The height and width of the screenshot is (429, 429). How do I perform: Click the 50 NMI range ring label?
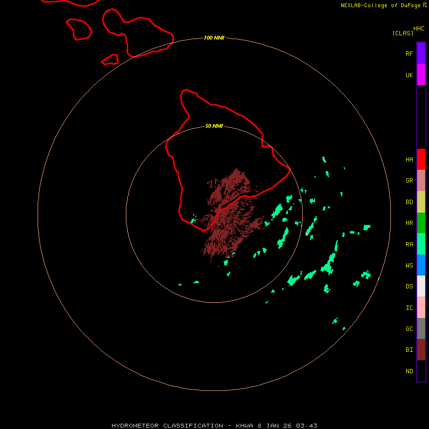214,126
